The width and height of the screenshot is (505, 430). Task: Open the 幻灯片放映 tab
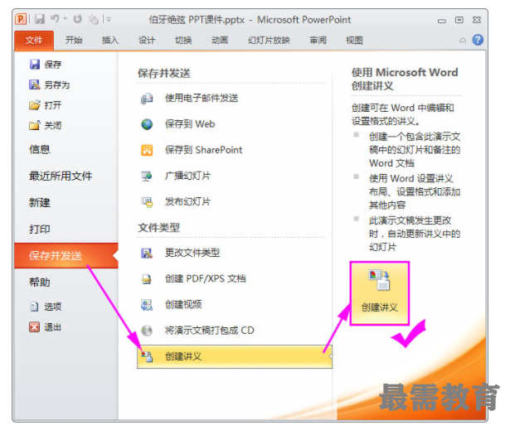pos(269,41)
